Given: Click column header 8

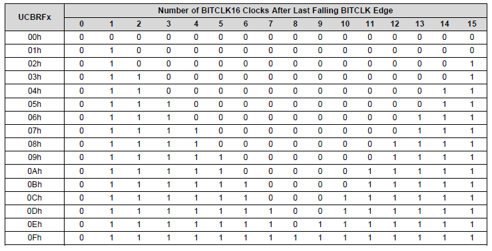Looking at the screenshot, I should [x=295, y=24].
